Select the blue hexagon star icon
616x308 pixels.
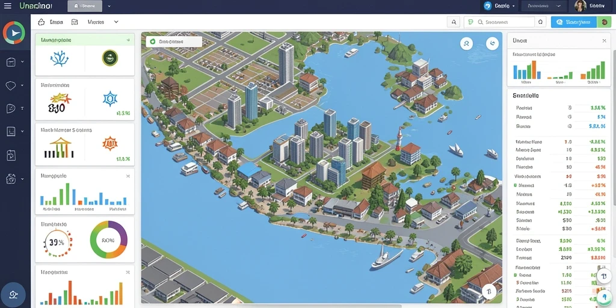coord(110,99)
